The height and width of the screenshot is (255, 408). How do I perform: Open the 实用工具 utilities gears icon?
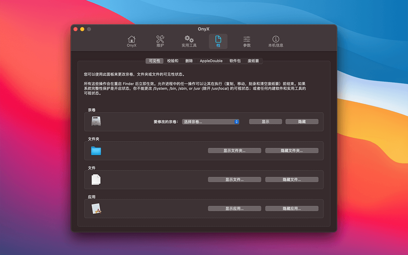click(189, 41)
